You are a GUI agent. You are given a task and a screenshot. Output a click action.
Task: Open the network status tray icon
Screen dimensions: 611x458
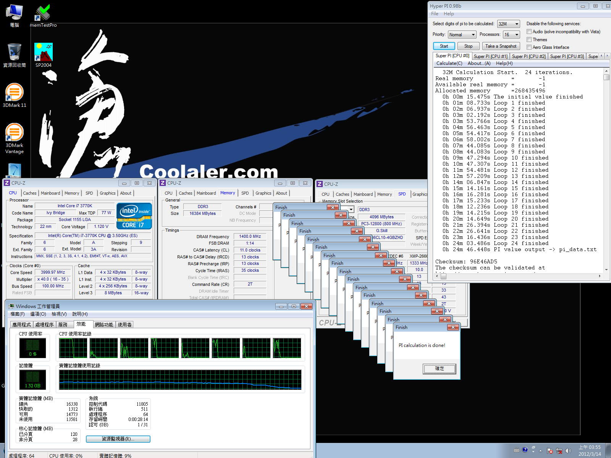pyautogui.click(x=559, y=451)
